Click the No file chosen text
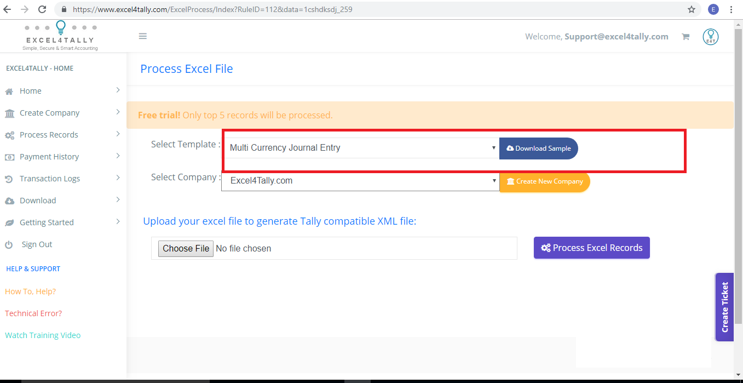The image size is (743, 383). 244,249
